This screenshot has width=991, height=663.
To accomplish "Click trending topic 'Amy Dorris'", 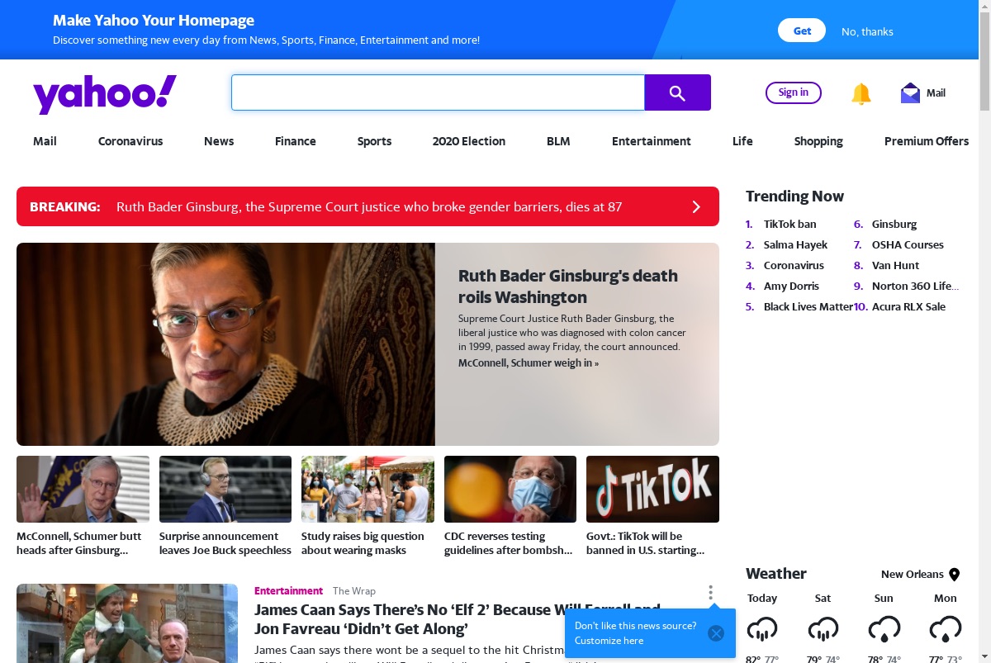I will coord(791,286).
